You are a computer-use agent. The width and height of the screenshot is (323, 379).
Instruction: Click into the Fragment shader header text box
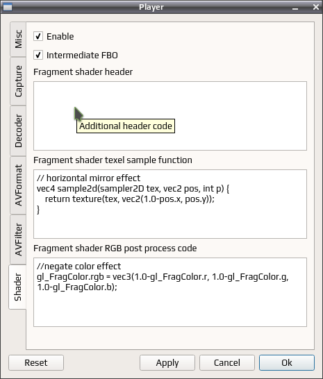170,116
